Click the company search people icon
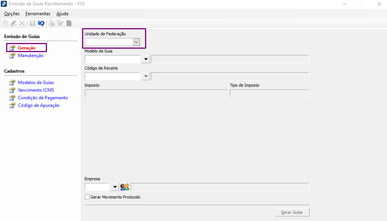The width and height of the screenshot is (387, 221). [124, 187]
